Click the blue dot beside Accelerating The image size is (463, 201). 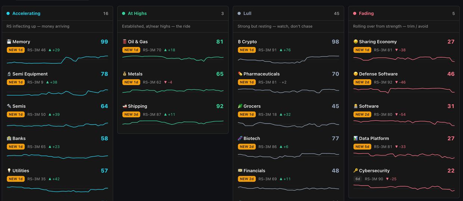click(8, 13)
